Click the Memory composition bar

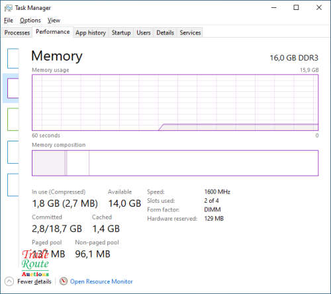175,163
